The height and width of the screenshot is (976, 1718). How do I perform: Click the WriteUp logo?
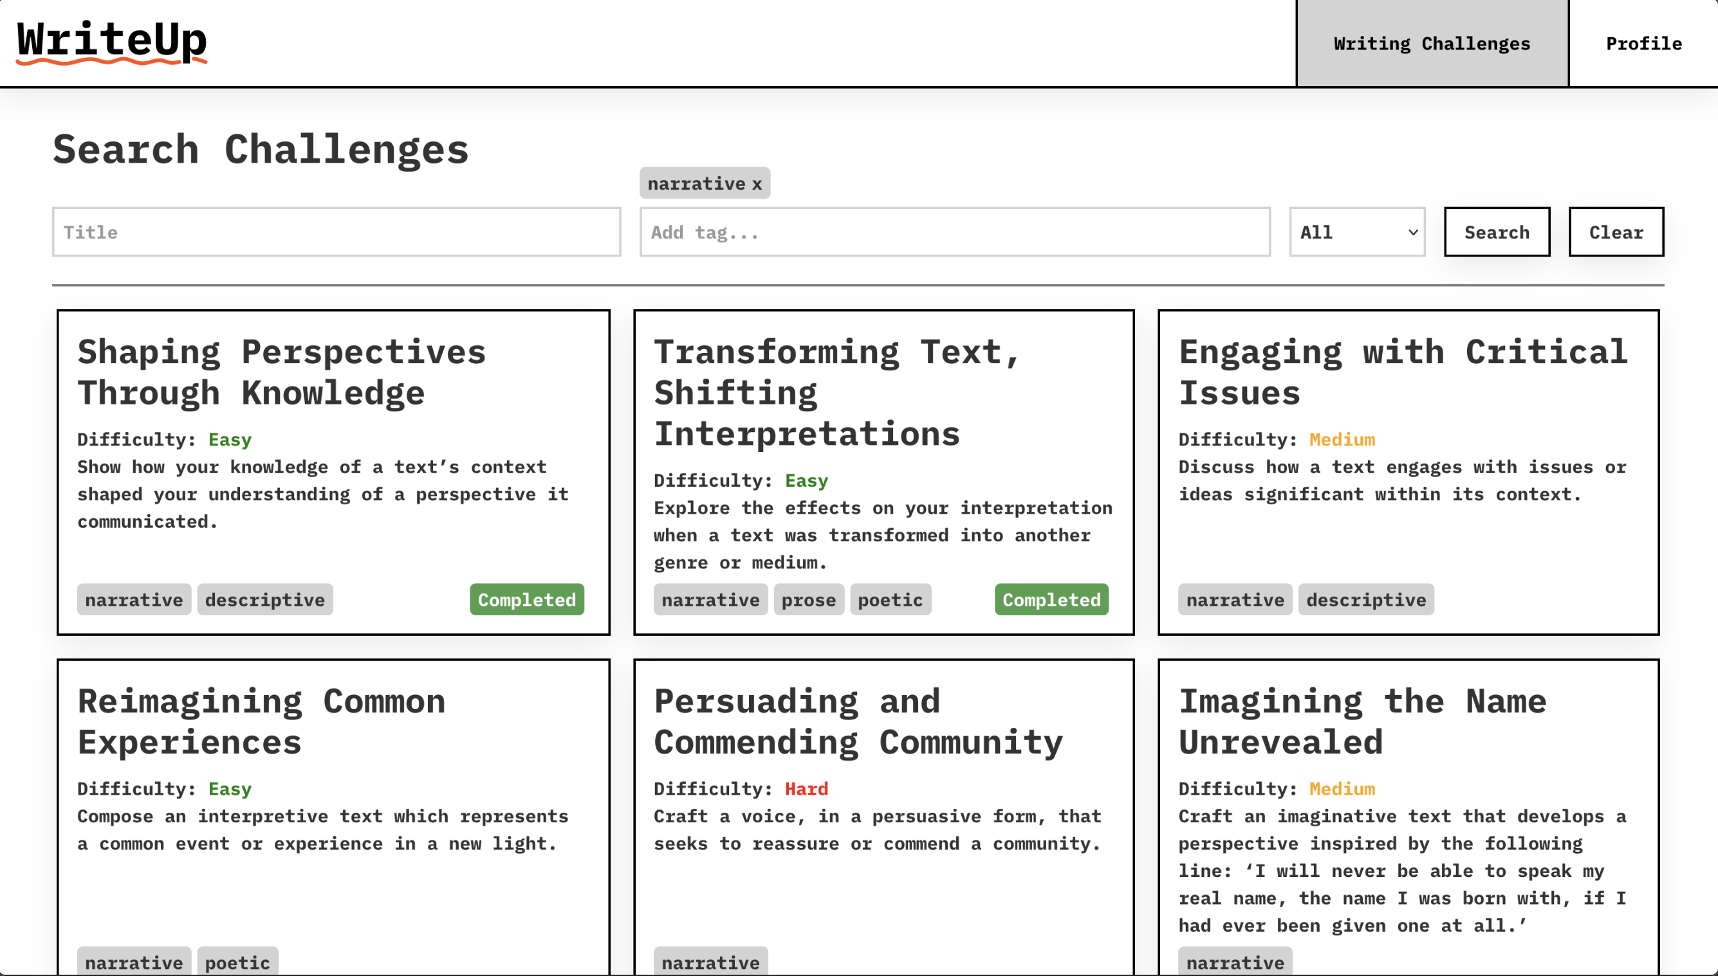(x=111, y=42)
